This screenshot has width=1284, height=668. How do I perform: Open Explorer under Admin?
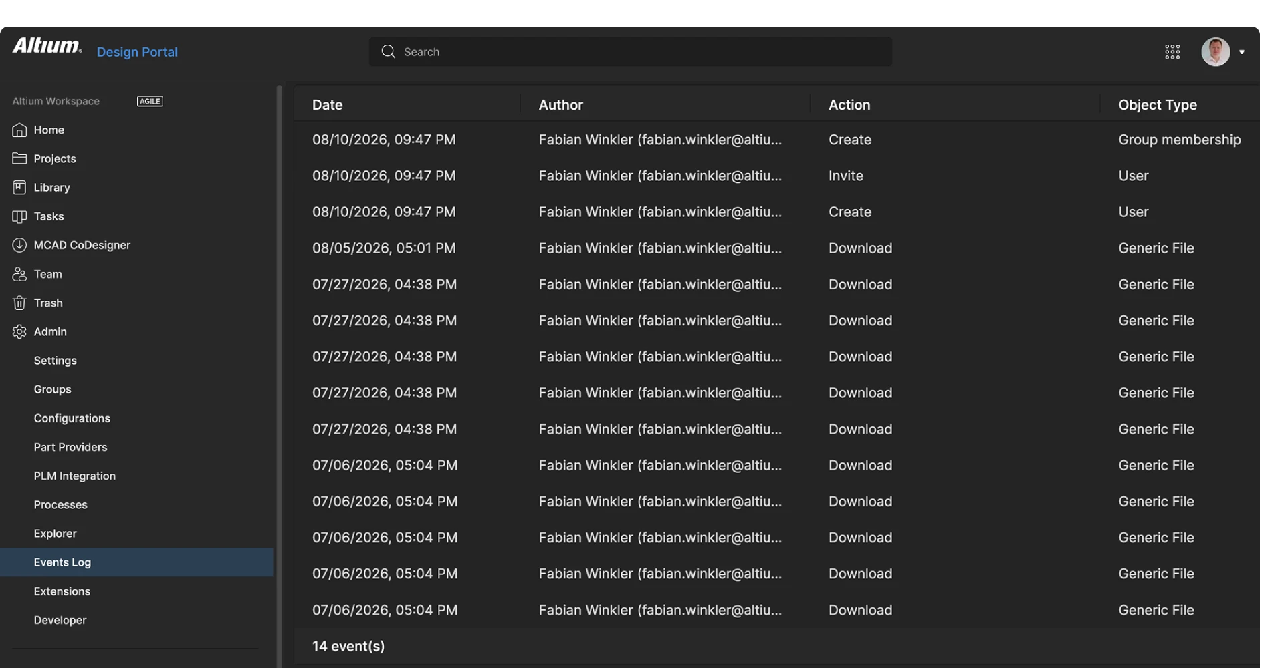[56, 533]
